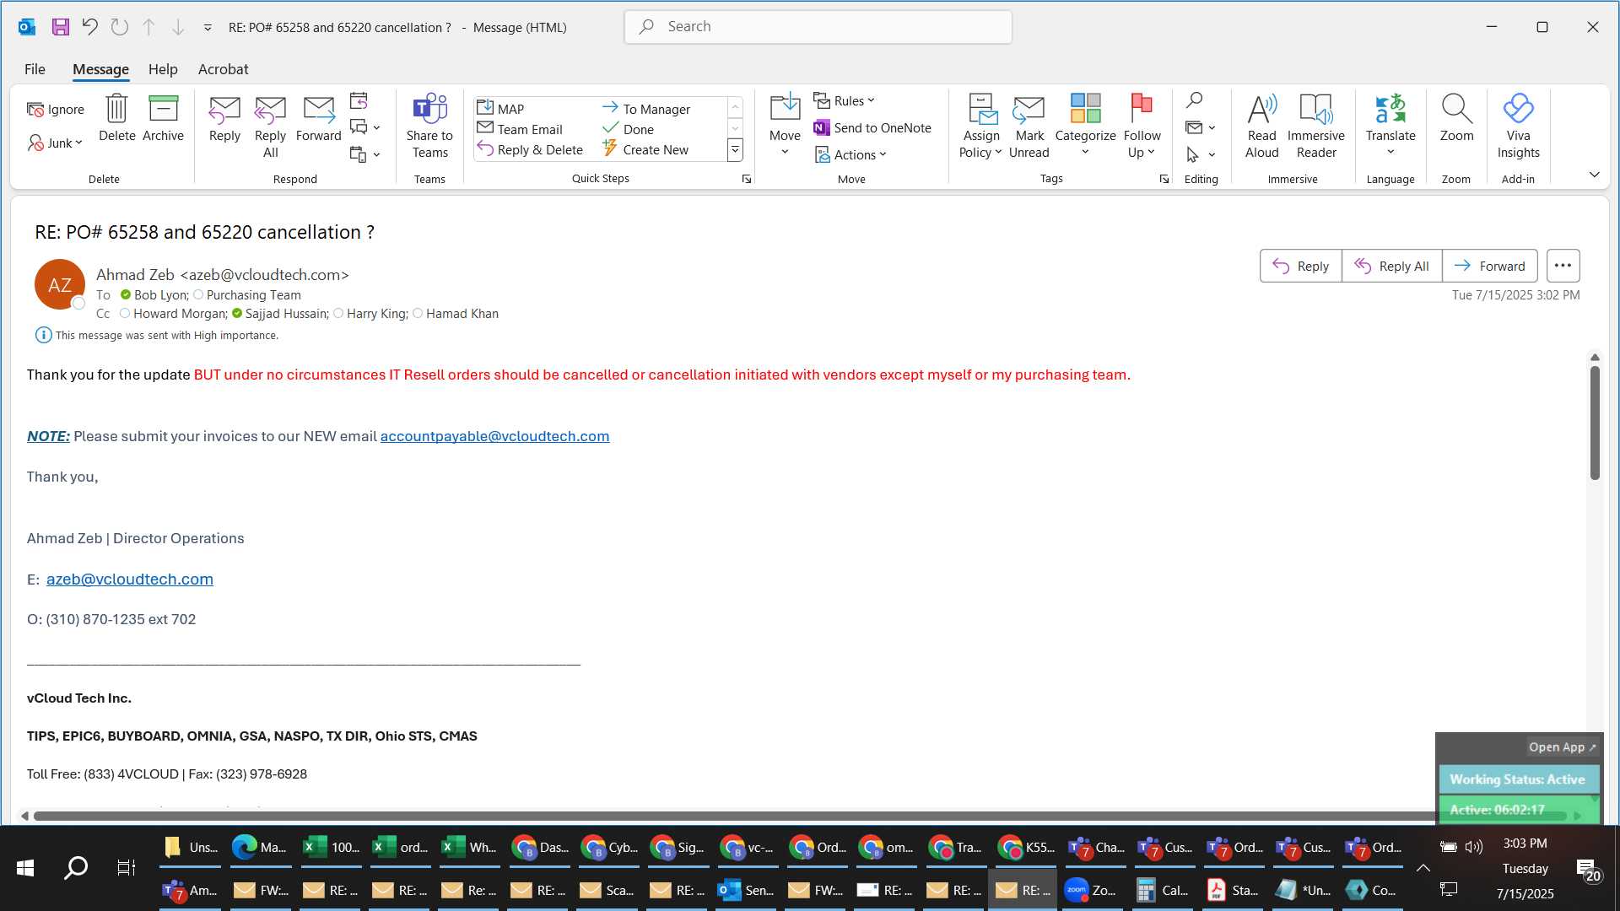Run the Team Email quick step

520,129
